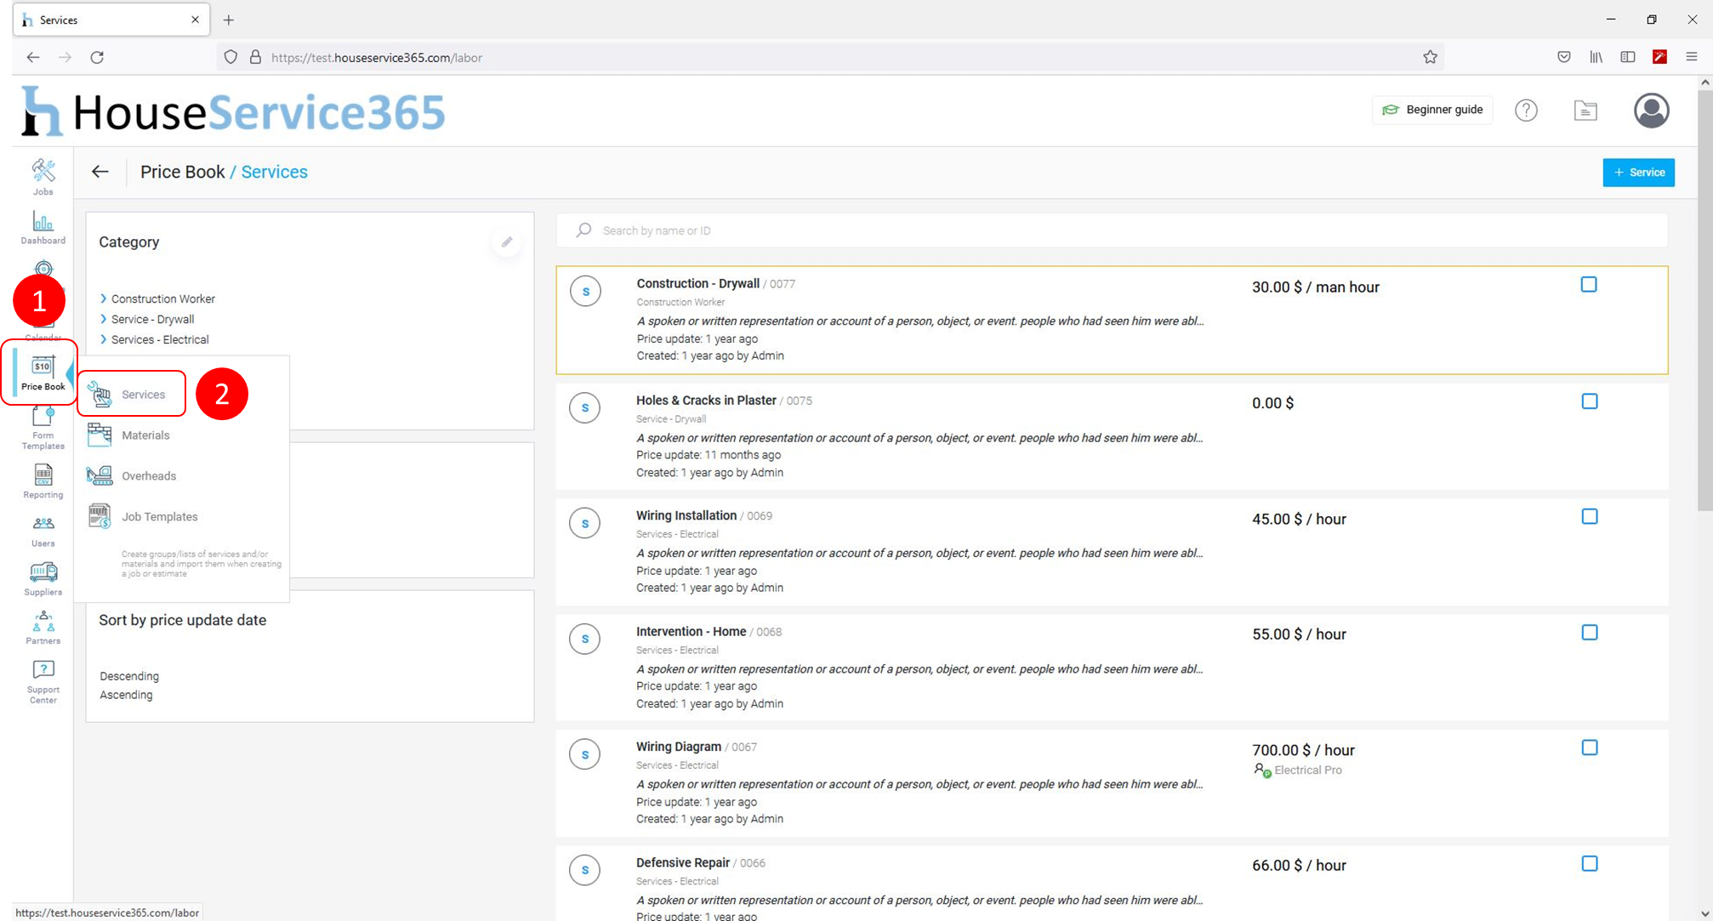Tick the Wiring Installation checkbox
Viewport: 1713px width, 921px height.
coord(1589,517)
